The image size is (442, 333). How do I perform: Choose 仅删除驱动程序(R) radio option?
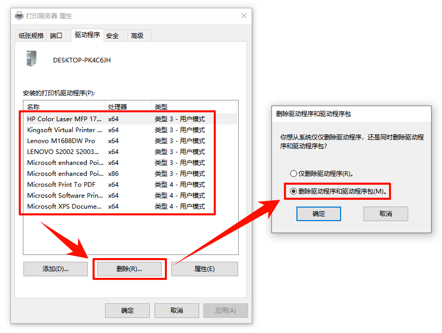(322, 173)
